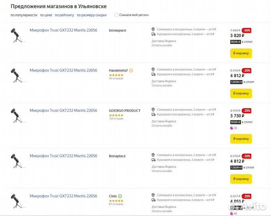Sort offers by "по рейтингу"
The height and width of the screenshot is (216, 271).
(64, 15)
